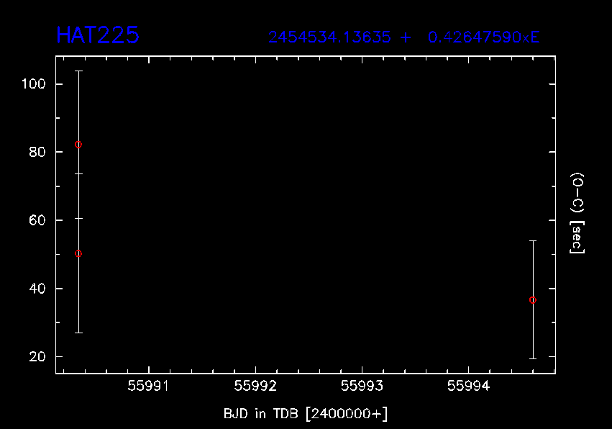The width and height of the screenshot is (612, 429).
Task: Click the period term 0.42647590xE
Action: point(483,37)
